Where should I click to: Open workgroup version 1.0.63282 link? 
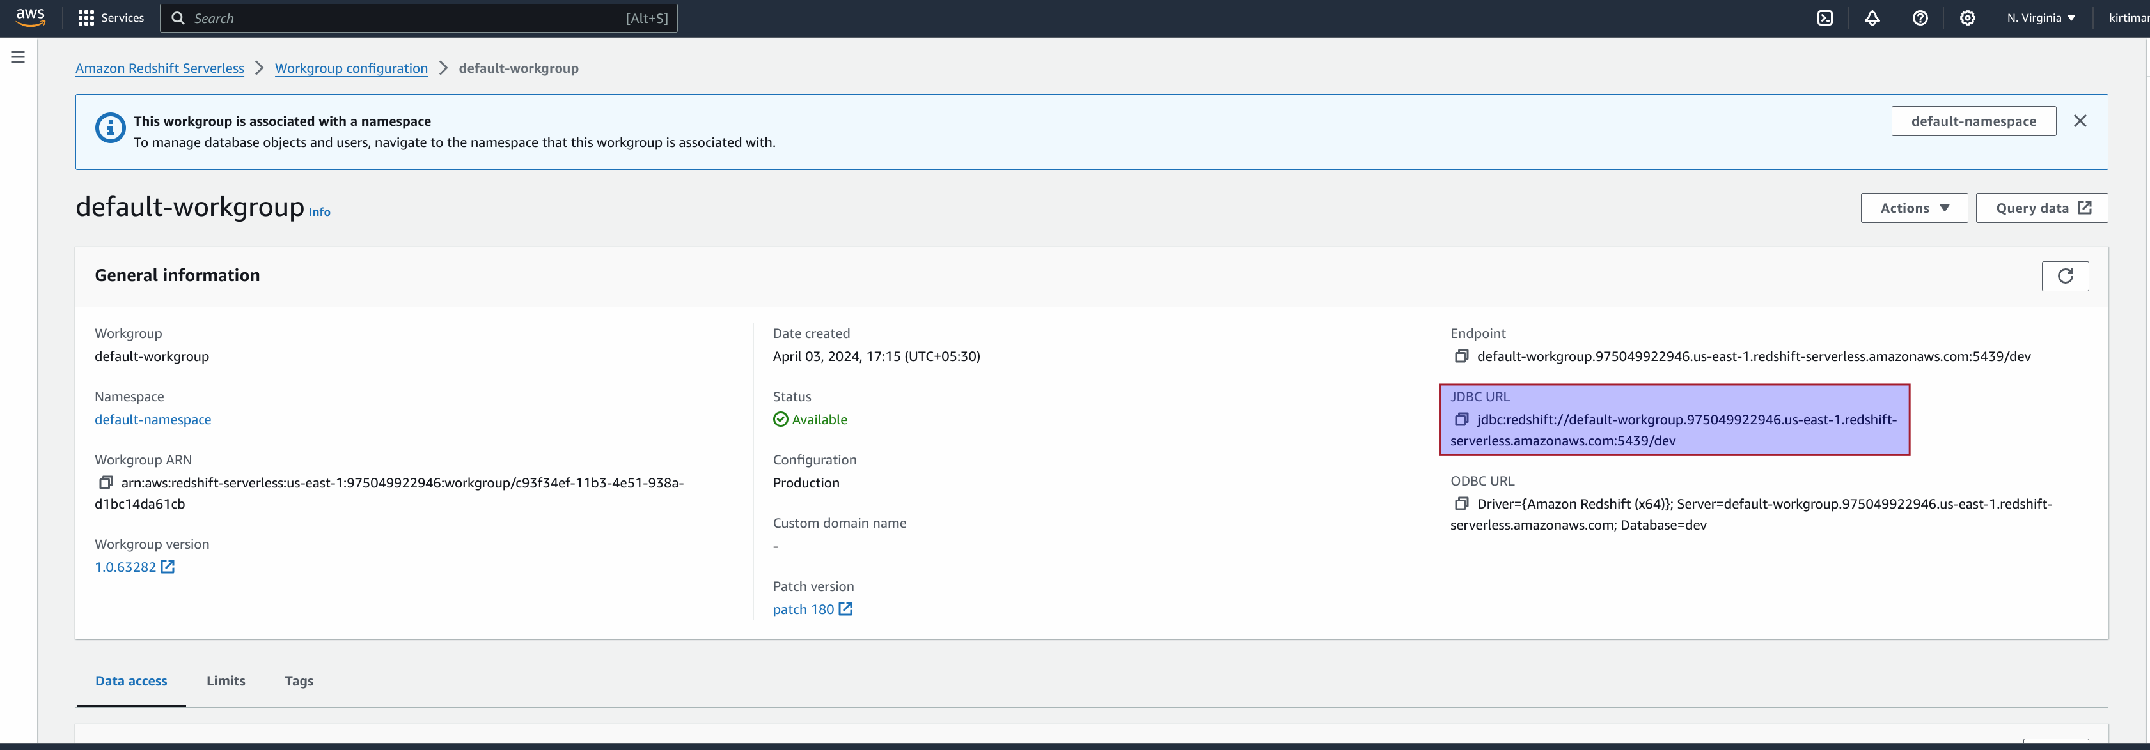pyautogui.click(x=134, y=567)
